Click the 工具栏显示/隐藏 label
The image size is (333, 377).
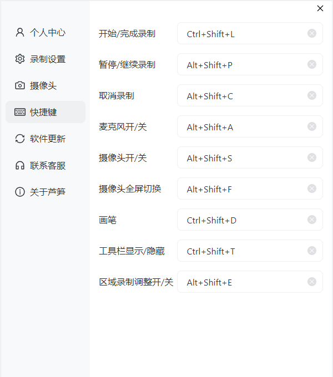point(132,251)
